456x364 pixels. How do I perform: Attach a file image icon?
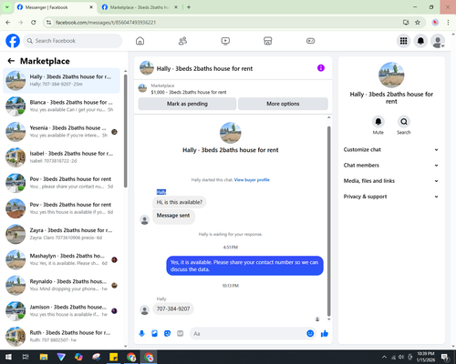click(154, 334)
